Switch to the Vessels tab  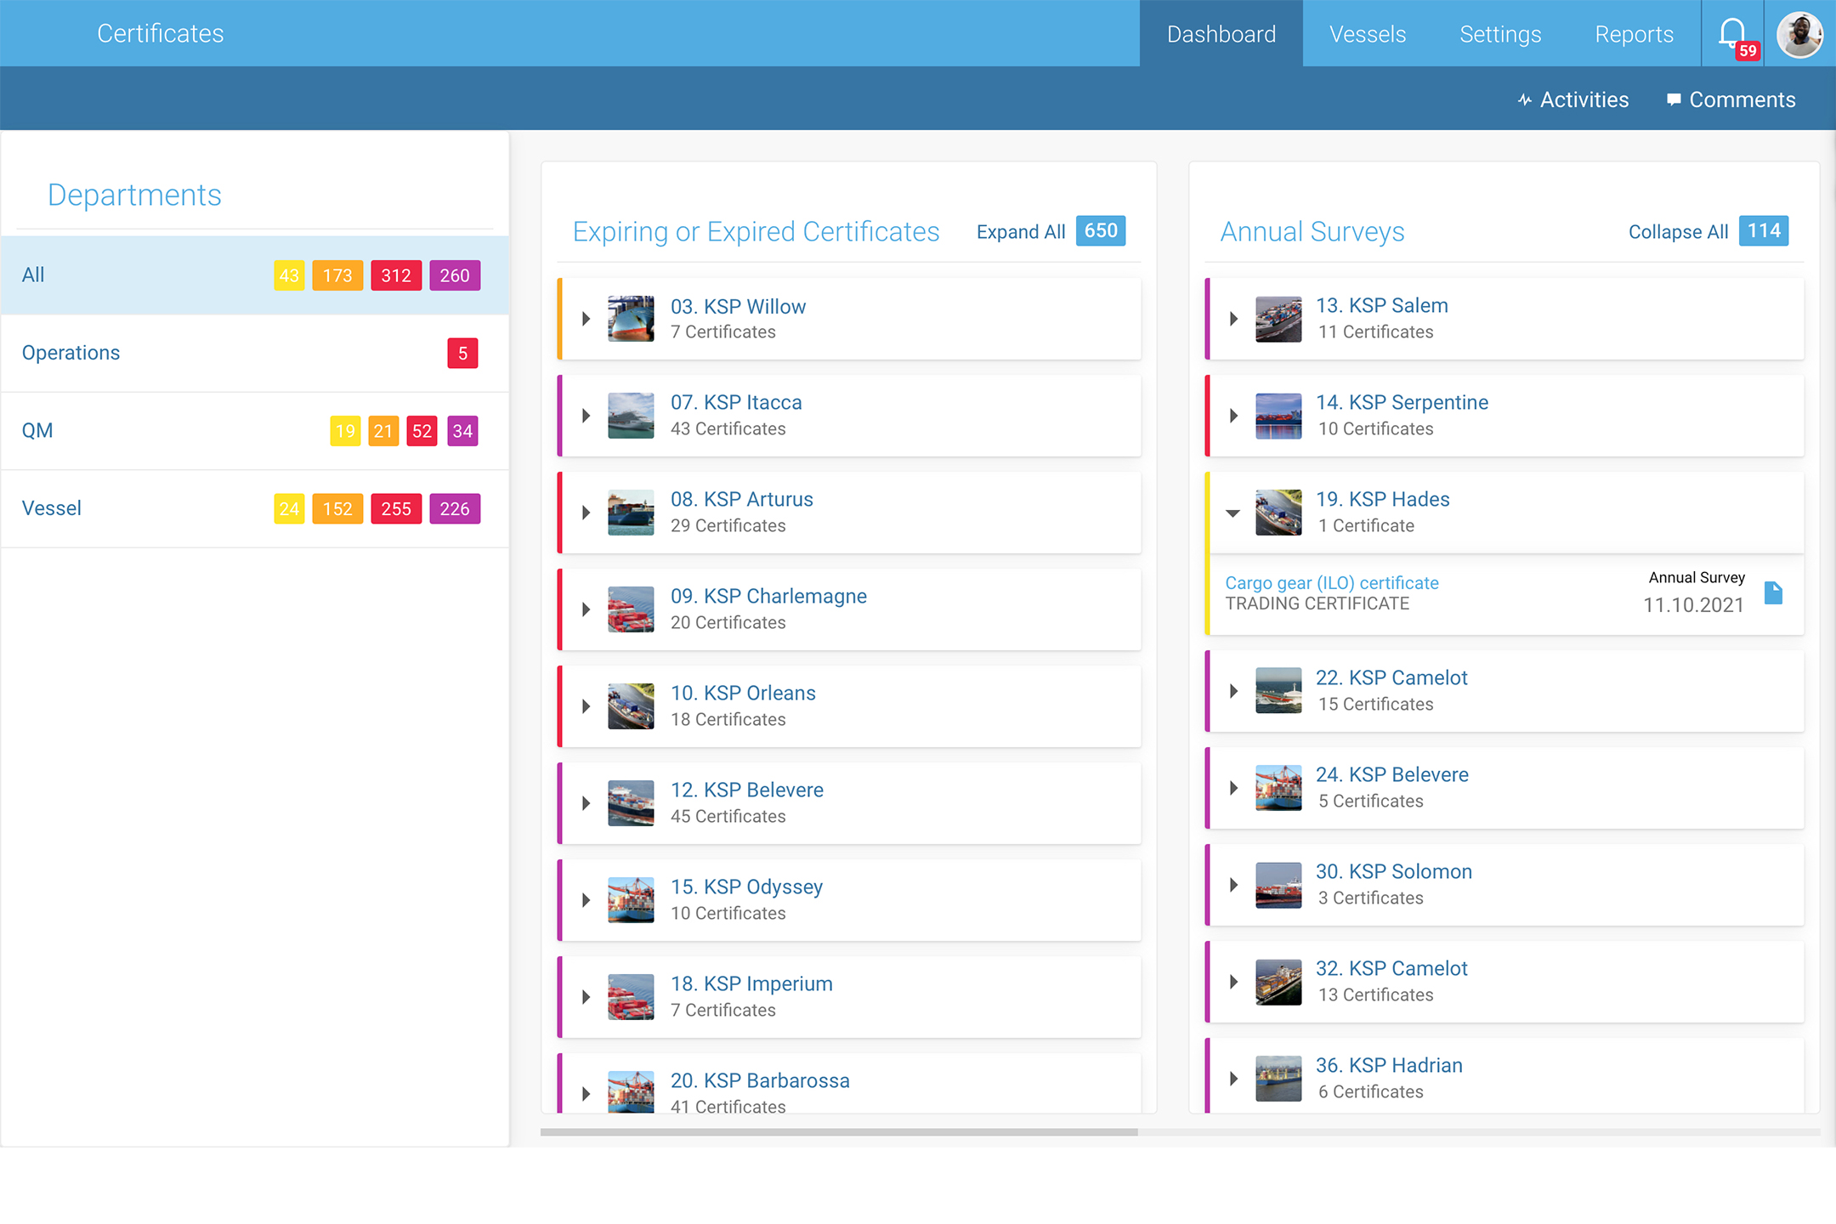(x=1367, y=34)
